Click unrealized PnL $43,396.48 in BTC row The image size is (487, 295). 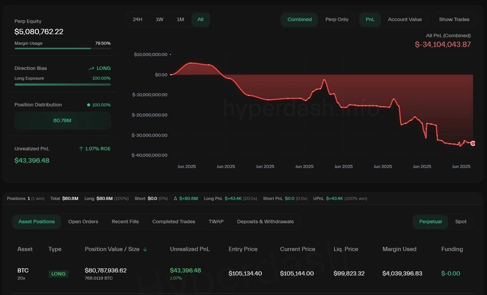coord(186,271)
